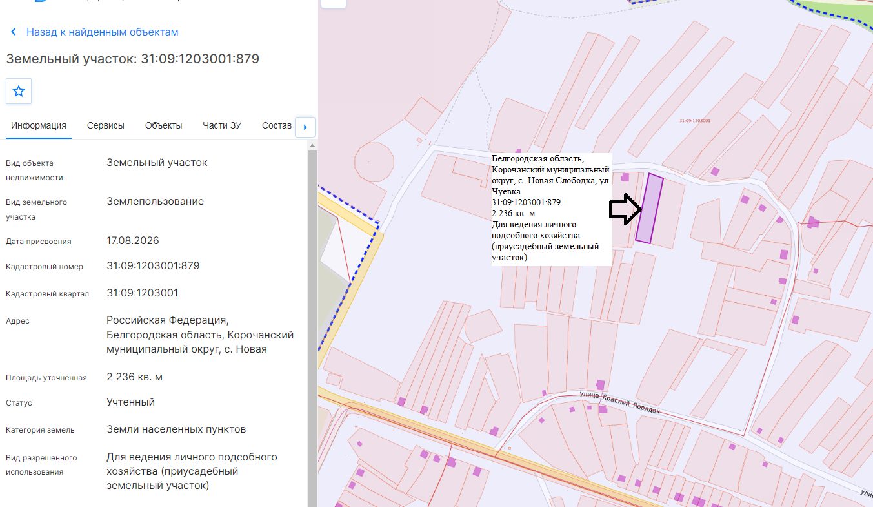
Task: Click 'Земли населенных пунктов' category value
Action: tap(176, 429)
